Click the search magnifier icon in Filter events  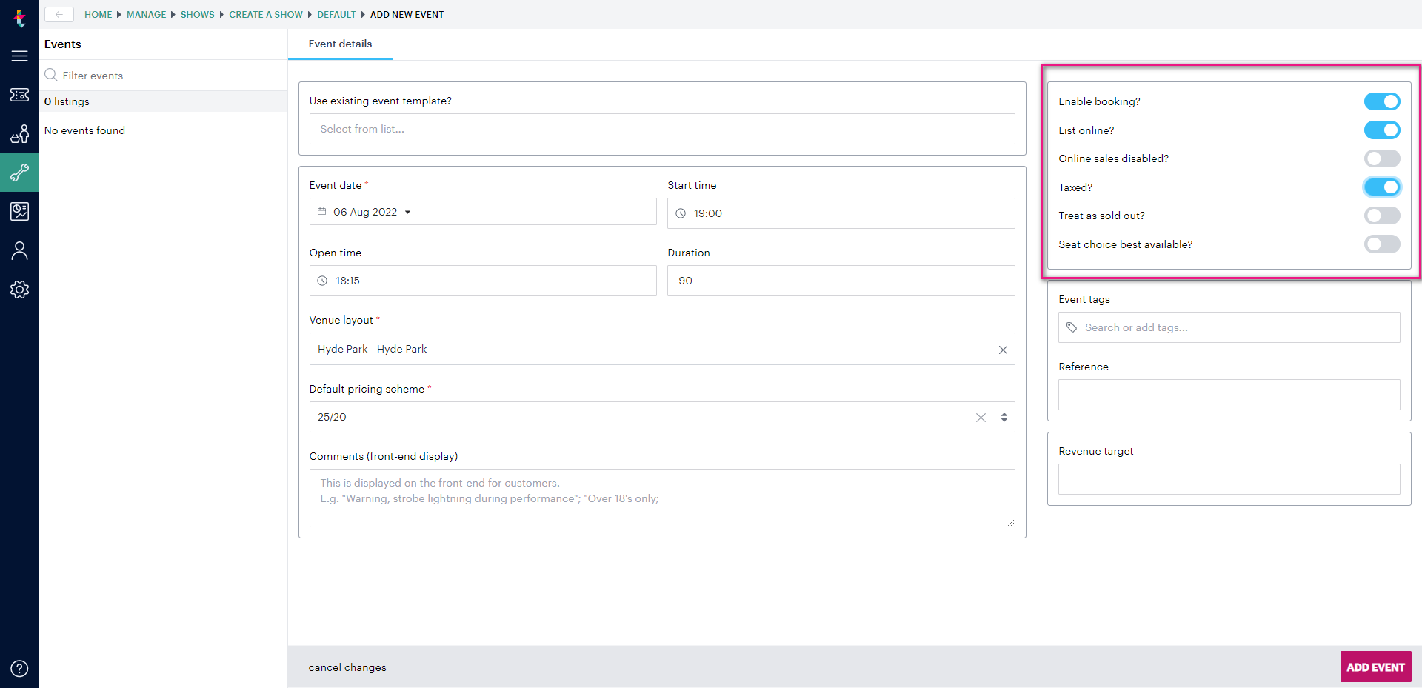(x=51, y=75)
